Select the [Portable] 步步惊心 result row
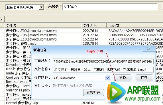163x105 pixels. point(19,99)
